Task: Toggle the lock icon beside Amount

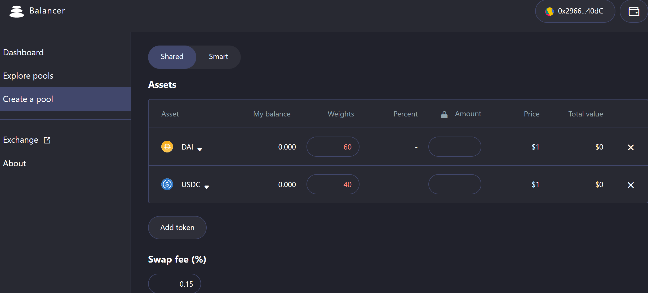Action: [444, 115]
